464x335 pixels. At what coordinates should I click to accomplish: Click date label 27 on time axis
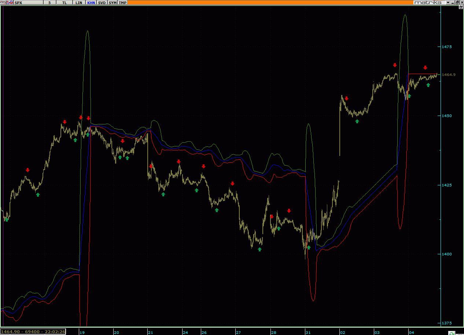click(x=238, y=332)
